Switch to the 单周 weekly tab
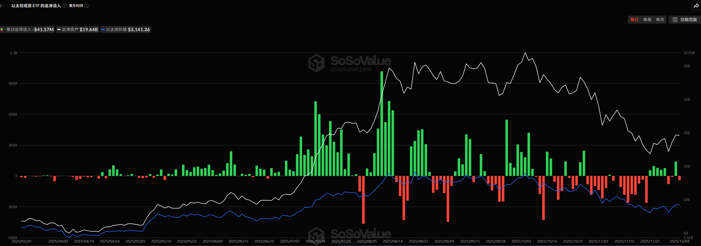701x246 pixels. [x=647, y=20]
